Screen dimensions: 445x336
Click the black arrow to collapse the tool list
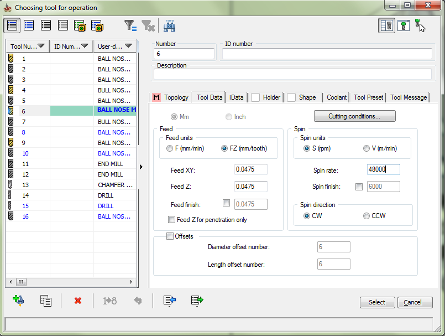(x=141, y=167)
